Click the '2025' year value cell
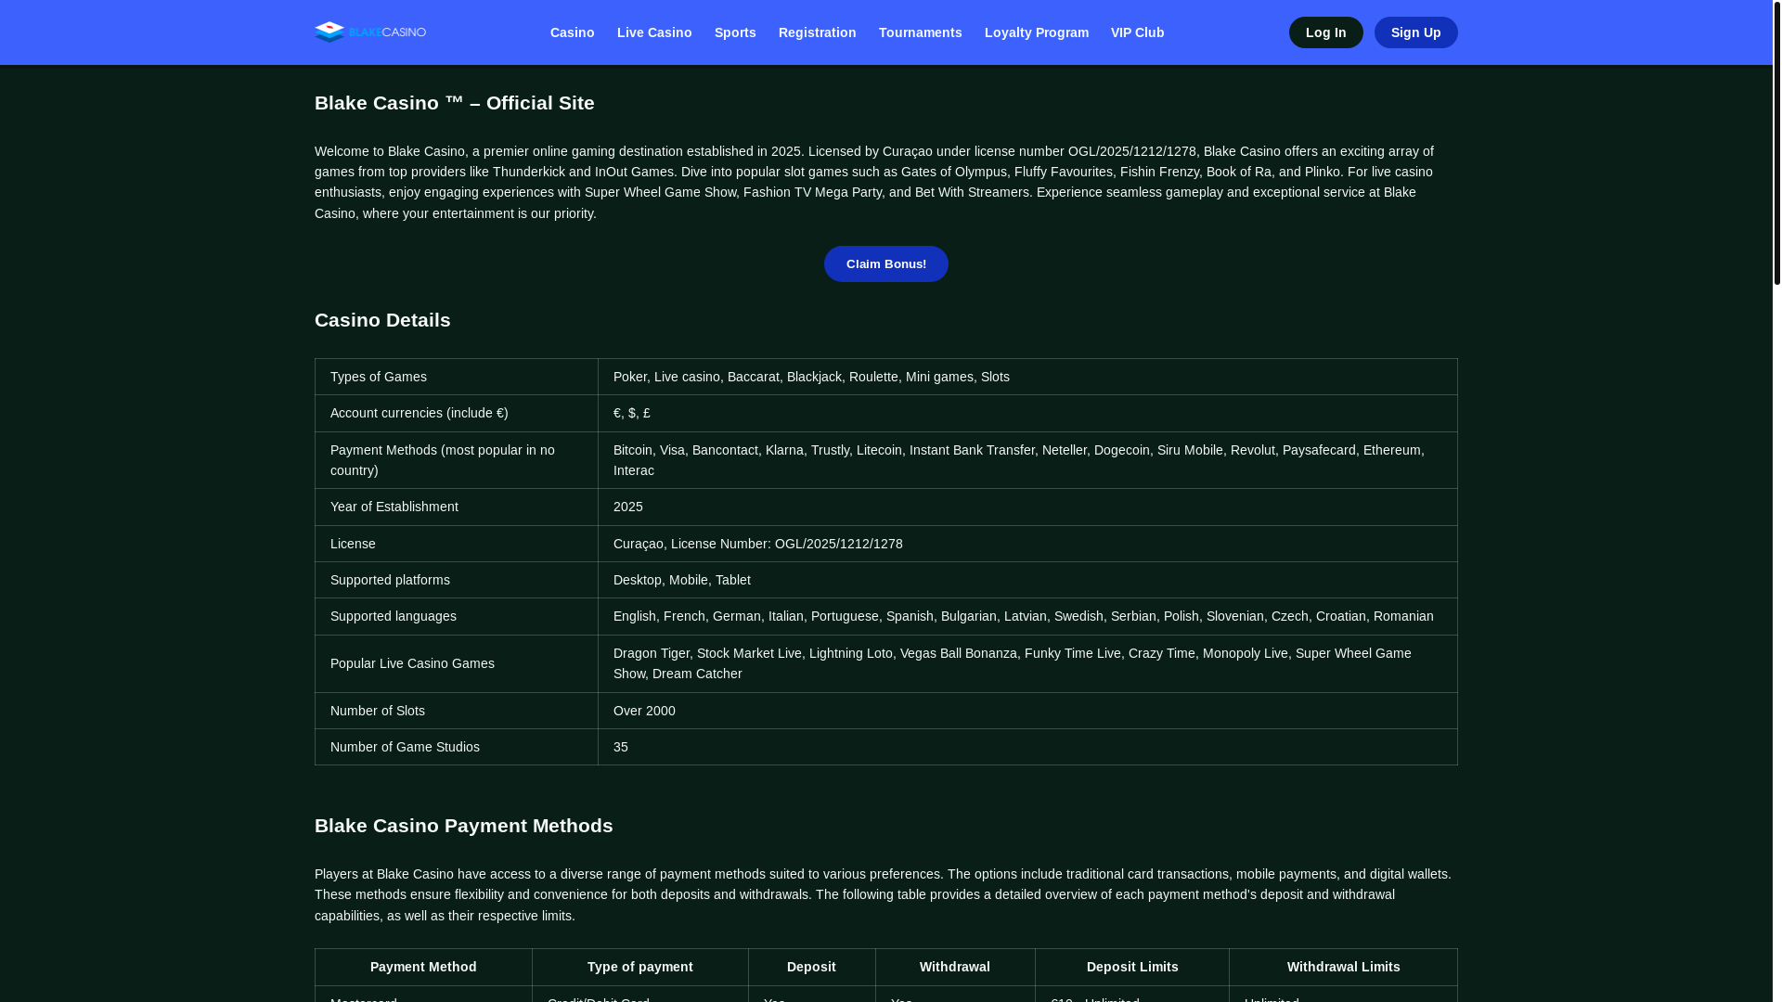The image size is (1782, 1002). (1027, 507)
